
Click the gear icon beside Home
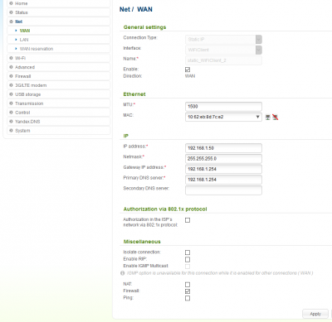[x=11, y=3]
